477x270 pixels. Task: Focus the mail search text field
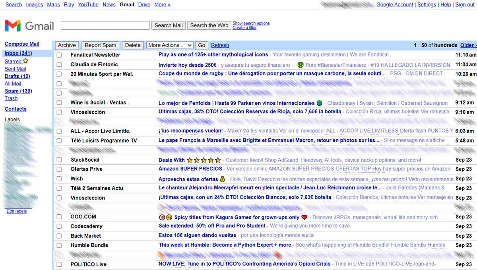105,25
